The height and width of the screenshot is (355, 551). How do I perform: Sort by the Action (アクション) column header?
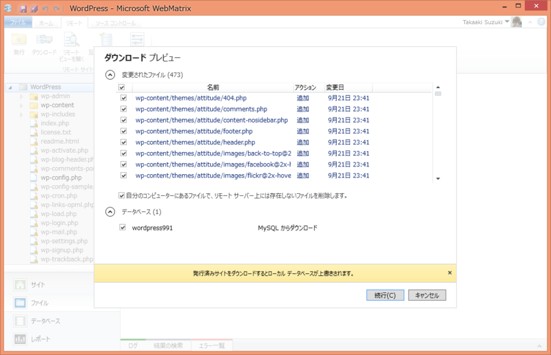(x=309, y=87)
